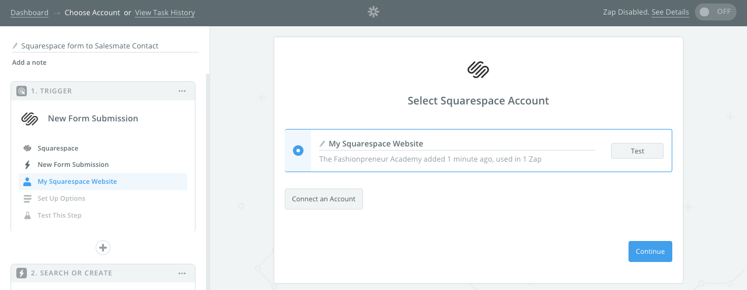Open Trigger step three-dots menu
The image size is (747, 290).
(182, 91)
